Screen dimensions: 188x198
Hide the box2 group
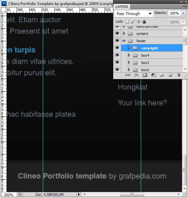point(117,69)
